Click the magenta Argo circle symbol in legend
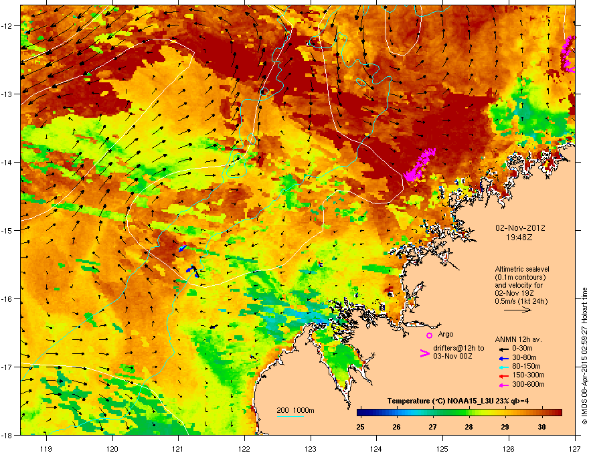Screen dimensions: 589x455 (429, 335)
